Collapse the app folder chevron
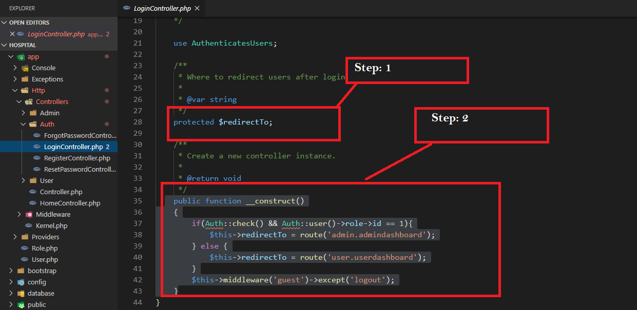 click(11, 57)
